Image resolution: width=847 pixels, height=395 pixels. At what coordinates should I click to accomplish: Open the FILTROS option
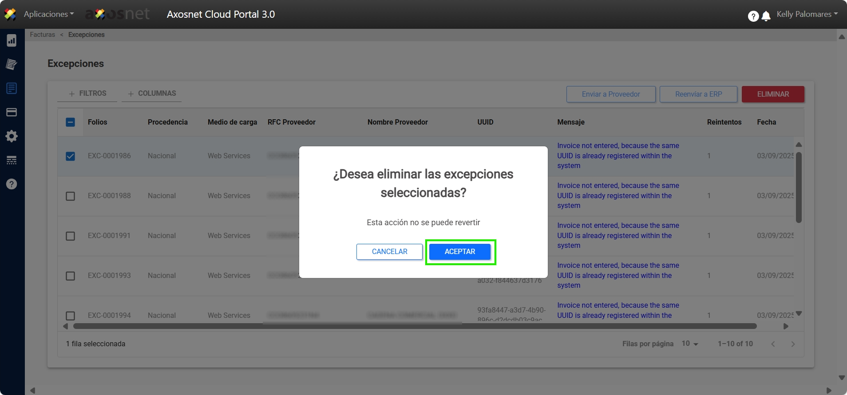pyautogui.click(x=87, y=94)
